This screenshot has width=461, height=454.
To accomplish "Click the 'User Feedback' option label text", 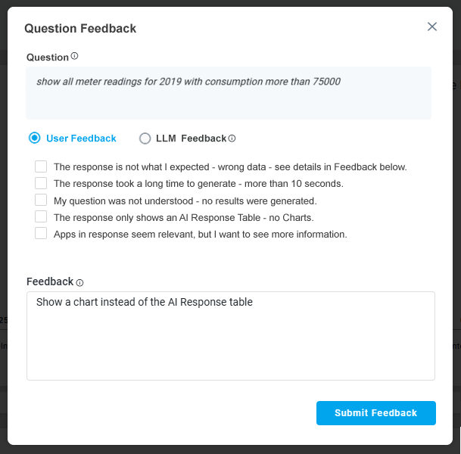I will coord(81,138).
